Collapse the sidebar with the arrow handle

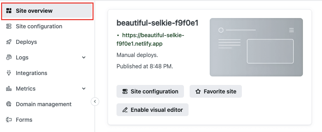(x=95, y=101)
